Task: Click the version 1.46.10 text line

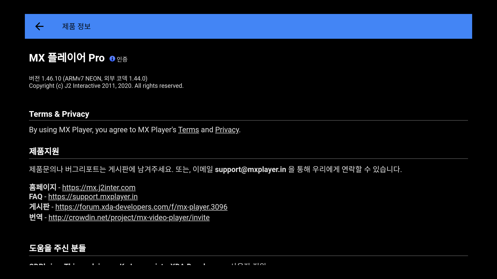Action: click(88, 78)
